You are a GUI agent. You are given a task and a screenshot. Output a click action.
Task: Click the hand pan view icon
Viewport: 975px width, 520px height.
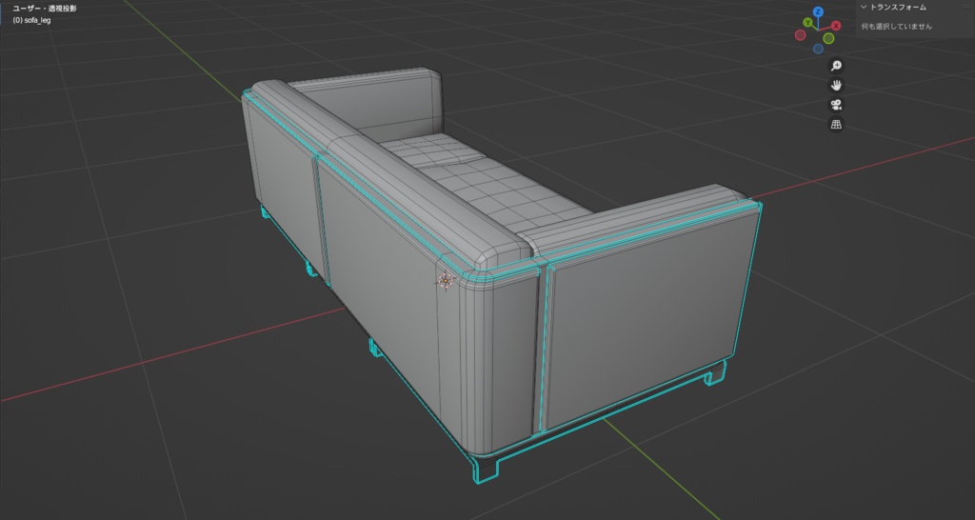[x=836, y=85]
